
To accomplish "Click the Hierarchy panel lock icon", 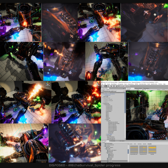I will pos(123,89).
